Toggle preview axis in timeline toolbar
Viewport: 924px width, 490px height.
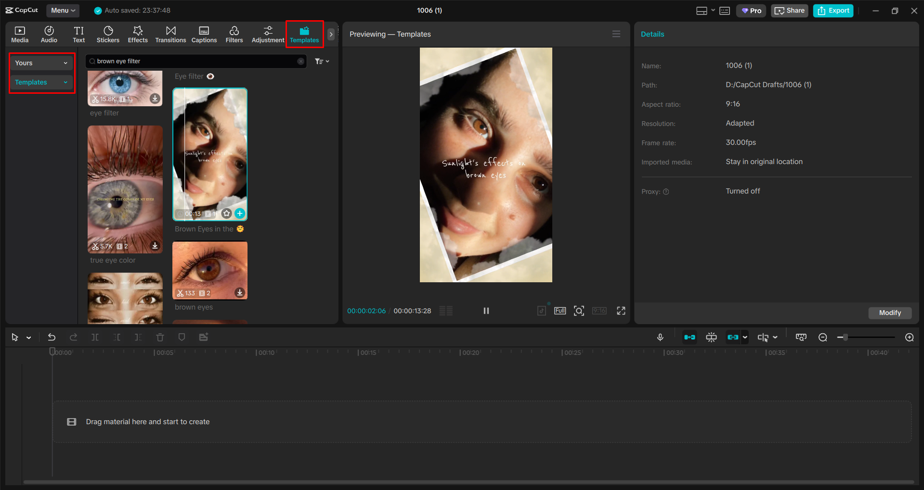tap(763, 338)
